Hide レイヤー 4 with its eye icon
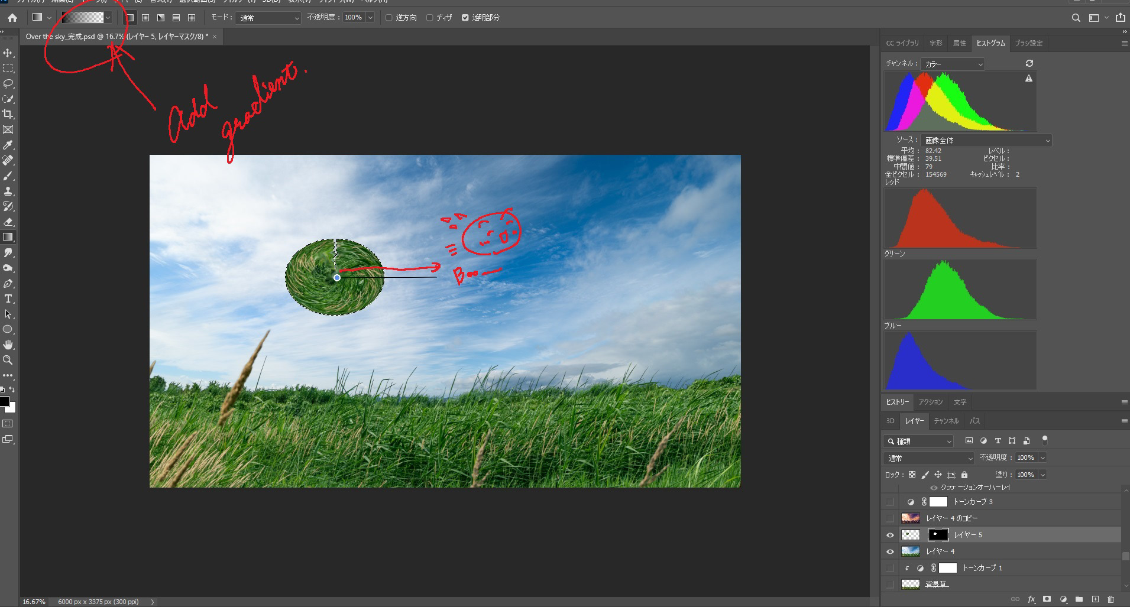 point(891,551)
